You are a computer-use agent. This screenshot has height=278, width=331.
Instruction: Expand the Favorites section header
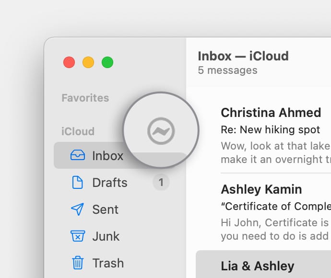point(85,98)
